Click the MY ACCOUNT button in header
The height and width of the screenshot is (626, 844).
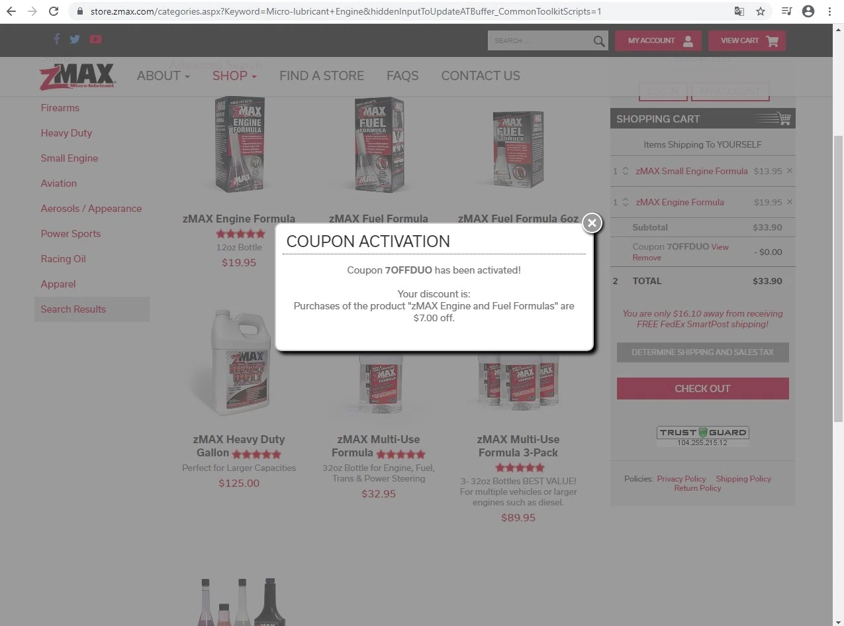pos(659,40)
